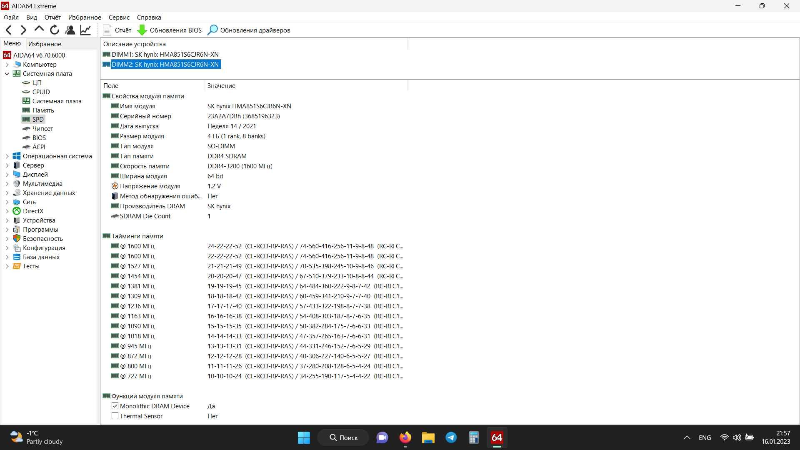Select DIMM1: SK hynix HMA851S6CJR6N-XN device
800x450 pixels.
coord(161,55)
